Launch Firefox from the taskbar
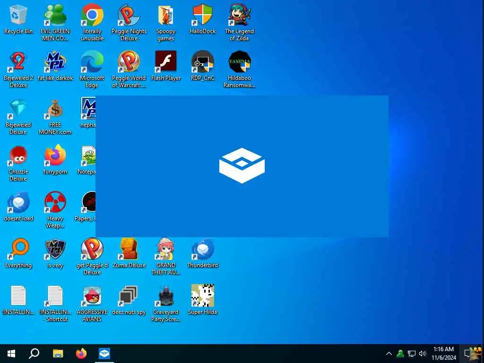This screenshot has width=484, height=363. click(x=81, y=354)
